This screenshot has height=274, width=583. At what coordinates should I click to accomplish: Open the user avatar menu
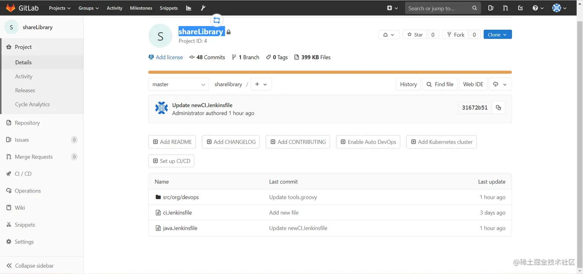(x=559, y=8)
